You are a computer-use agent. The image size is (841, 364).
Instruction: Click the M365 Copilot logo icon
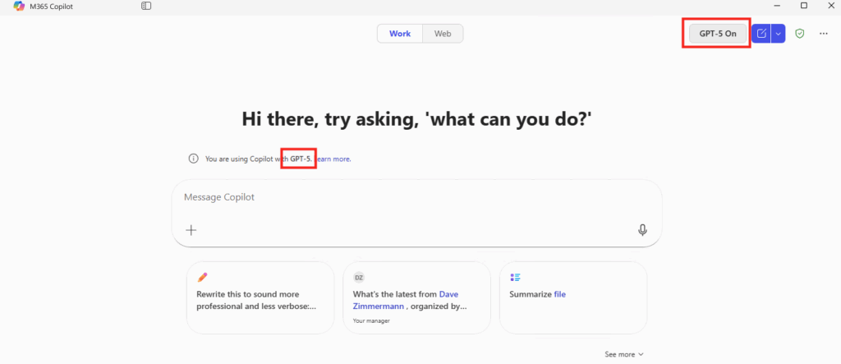(19, 6)
